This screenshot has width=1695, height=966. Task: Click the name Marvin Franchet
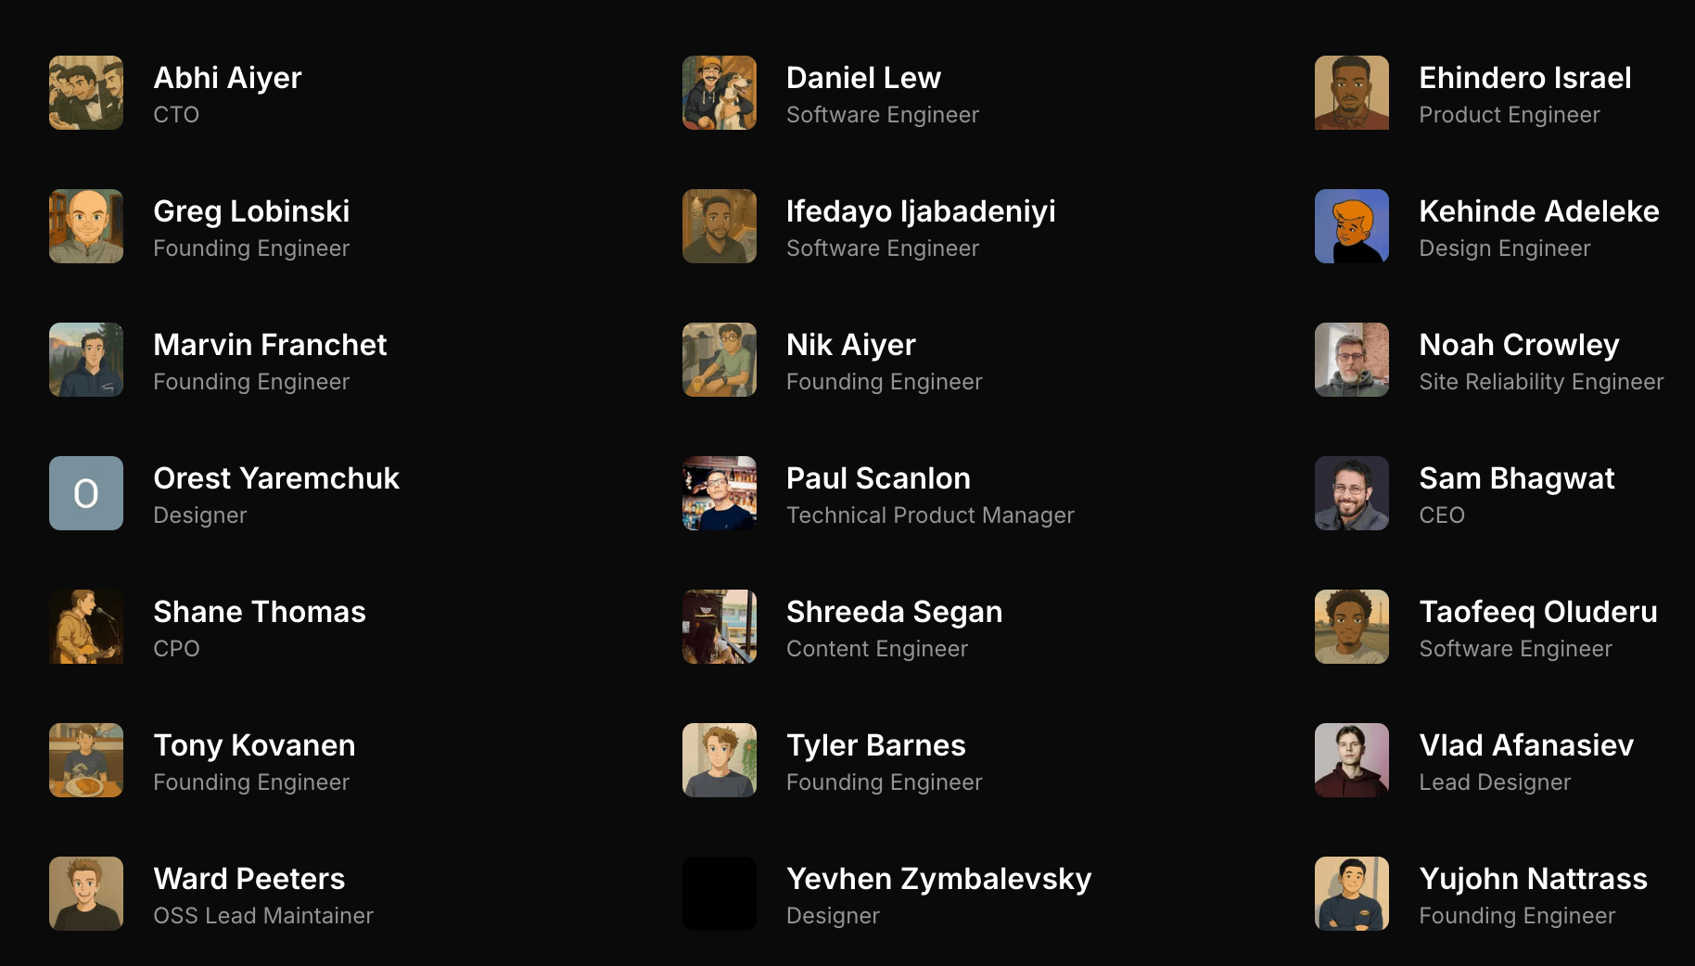[270, 345]
